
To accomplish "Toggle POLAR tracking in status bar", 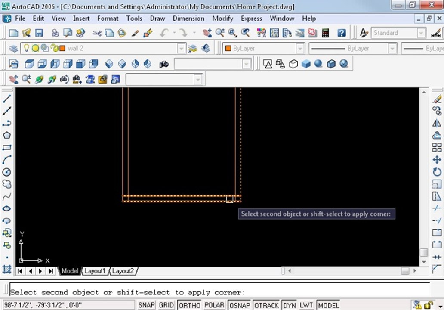I will tap(214, 305).
